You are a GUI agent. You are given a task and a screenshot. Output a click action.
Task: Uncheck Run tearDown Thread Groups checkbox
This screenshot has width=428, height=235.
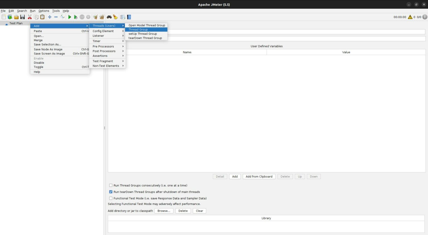[x=111, y=192]
